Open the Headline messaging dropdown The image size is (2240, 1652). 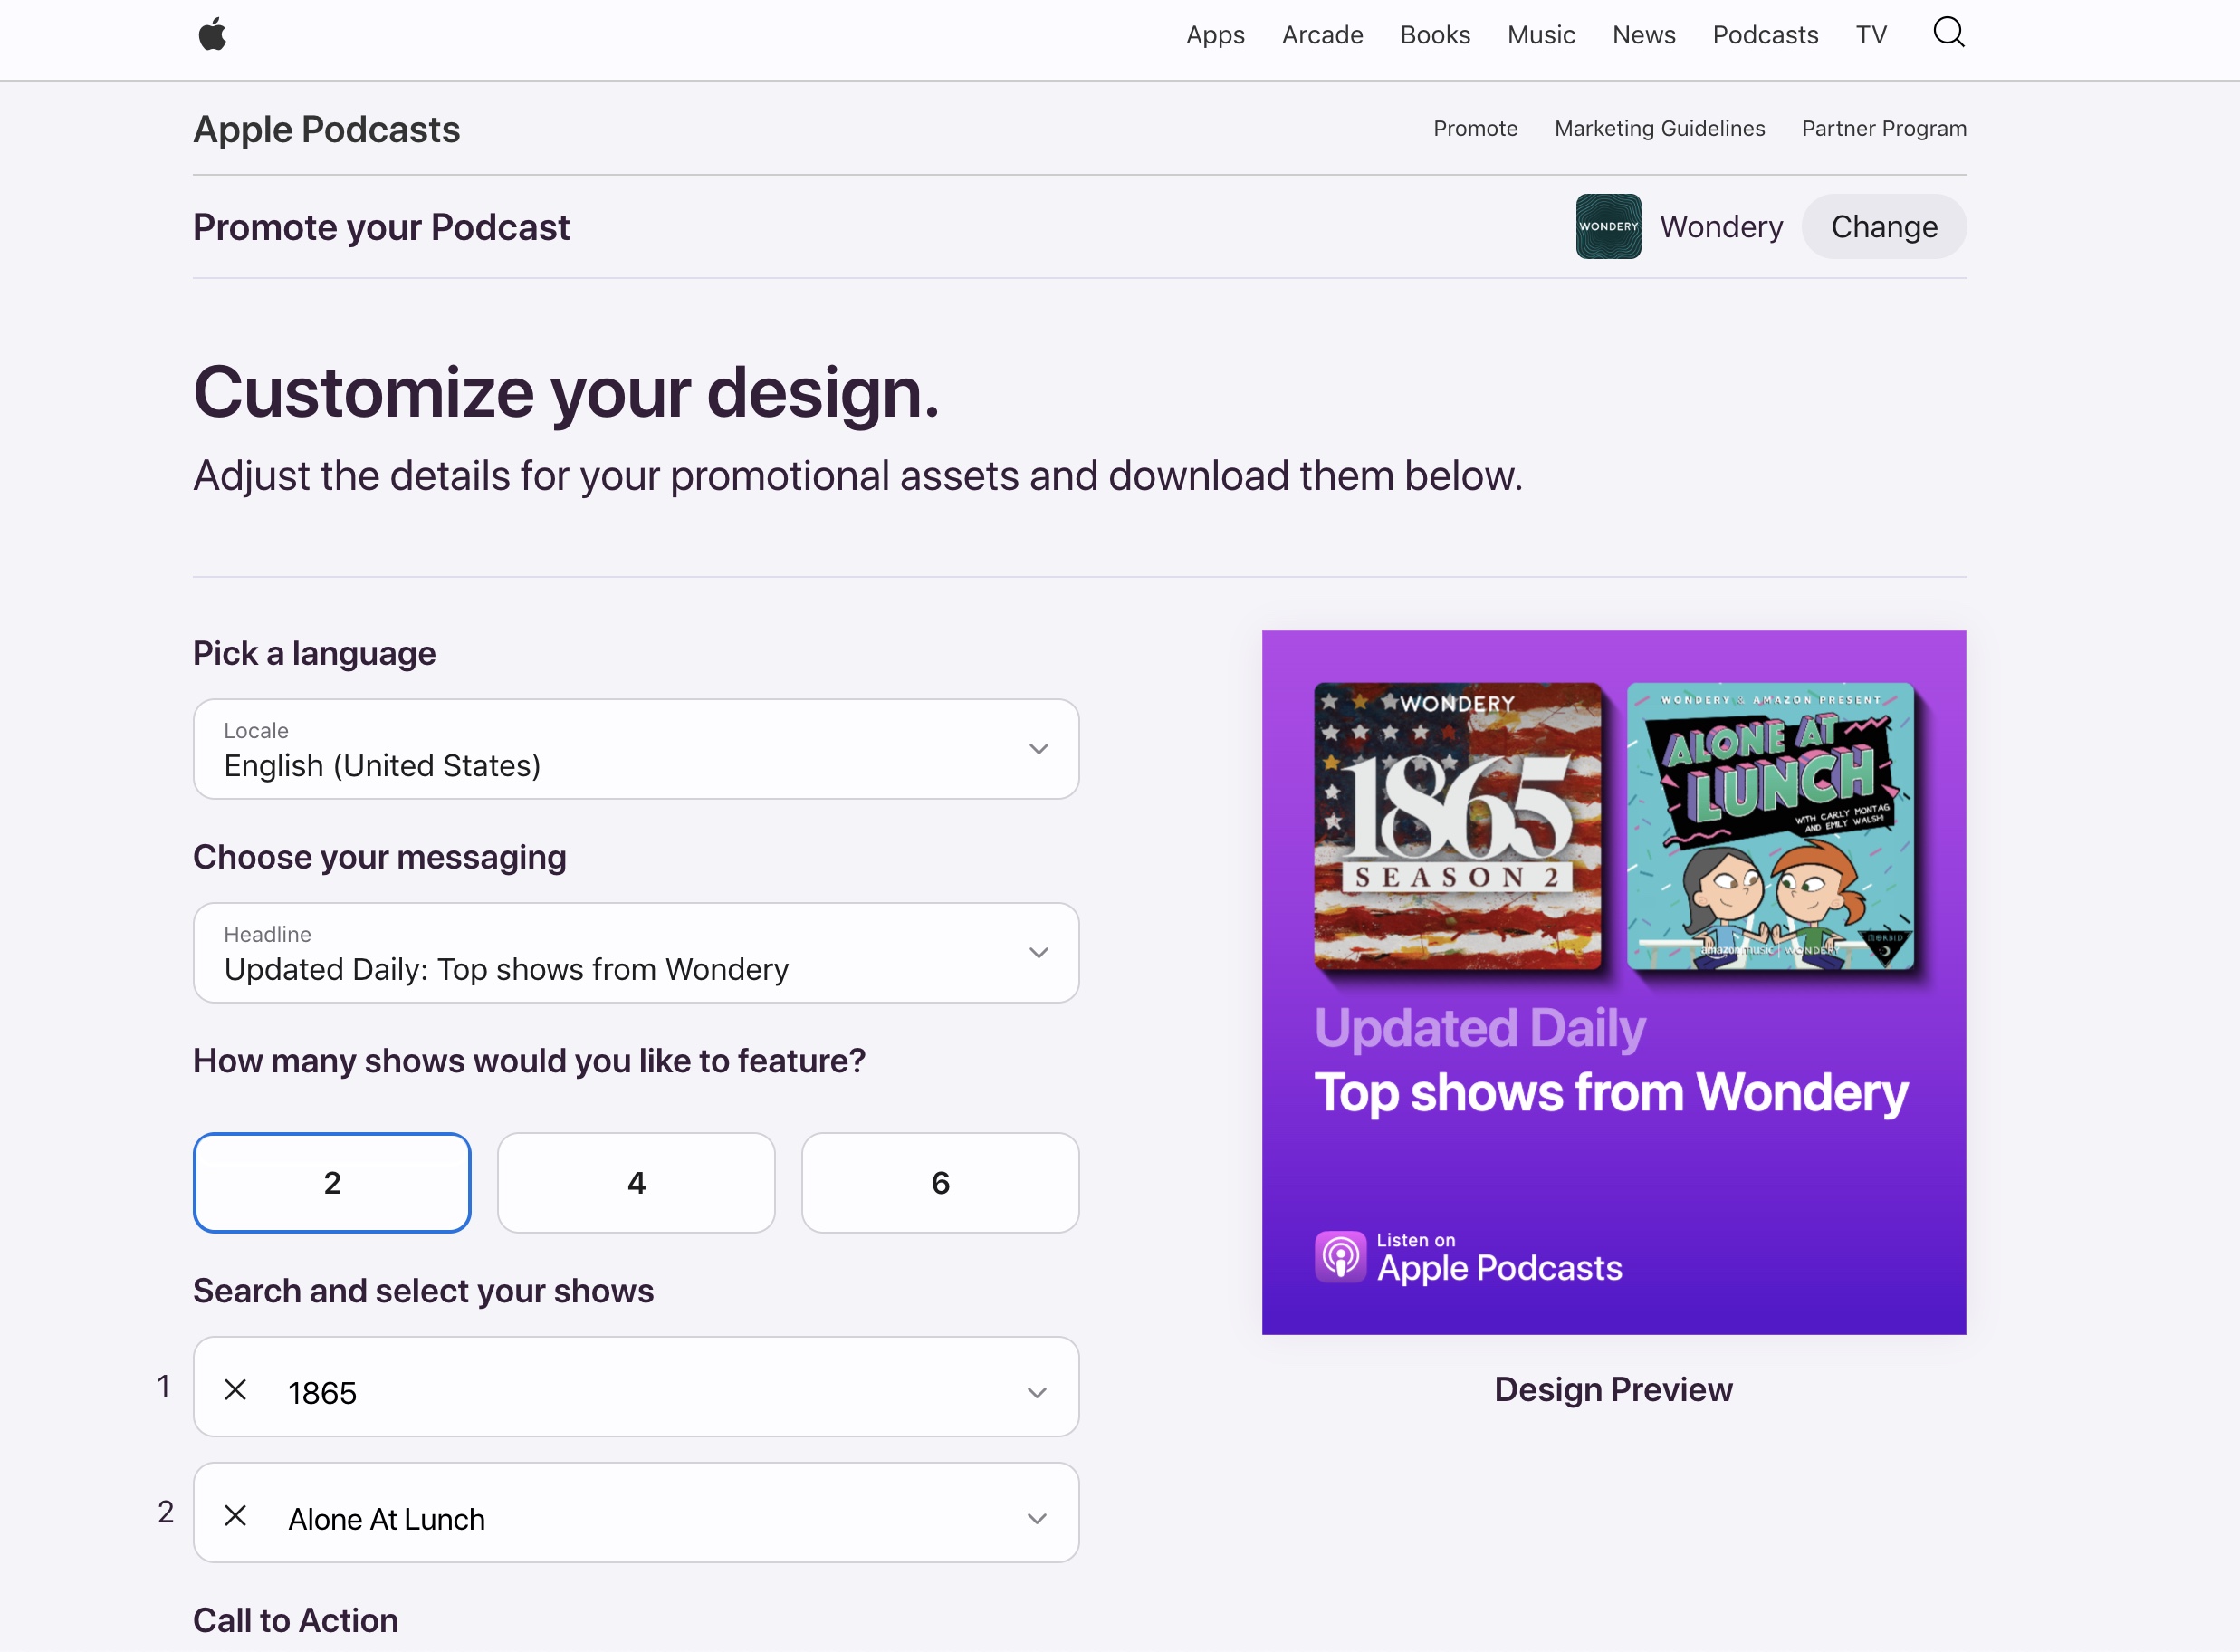coord(637,953)
